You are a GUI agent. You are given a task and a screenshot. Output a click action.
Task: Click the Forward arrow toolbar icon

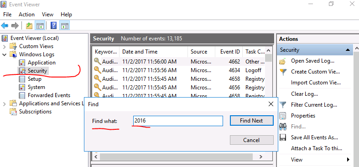[x=15, y=25]
